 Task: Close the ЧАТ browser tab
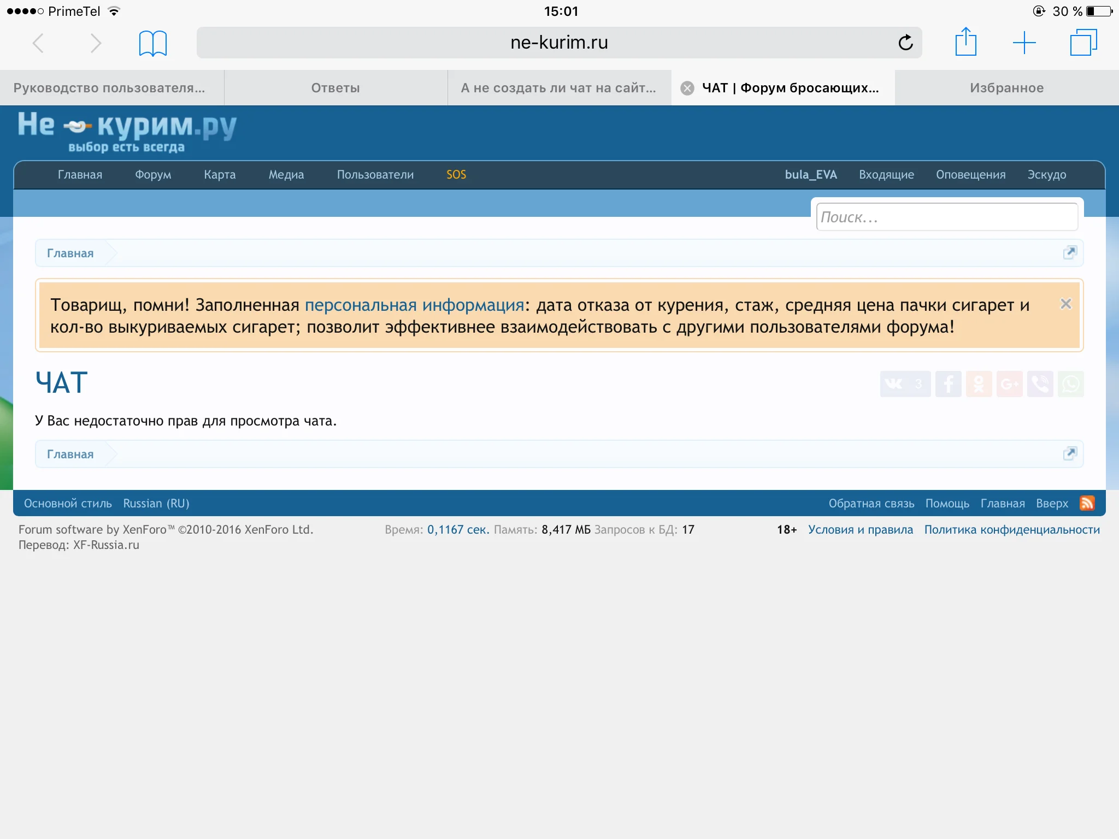coord(687,88)
